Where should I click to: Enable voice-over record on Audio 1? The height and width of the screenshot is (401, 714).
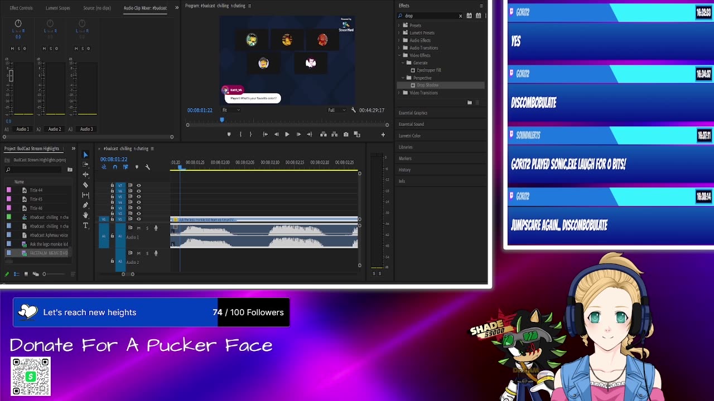156,228
